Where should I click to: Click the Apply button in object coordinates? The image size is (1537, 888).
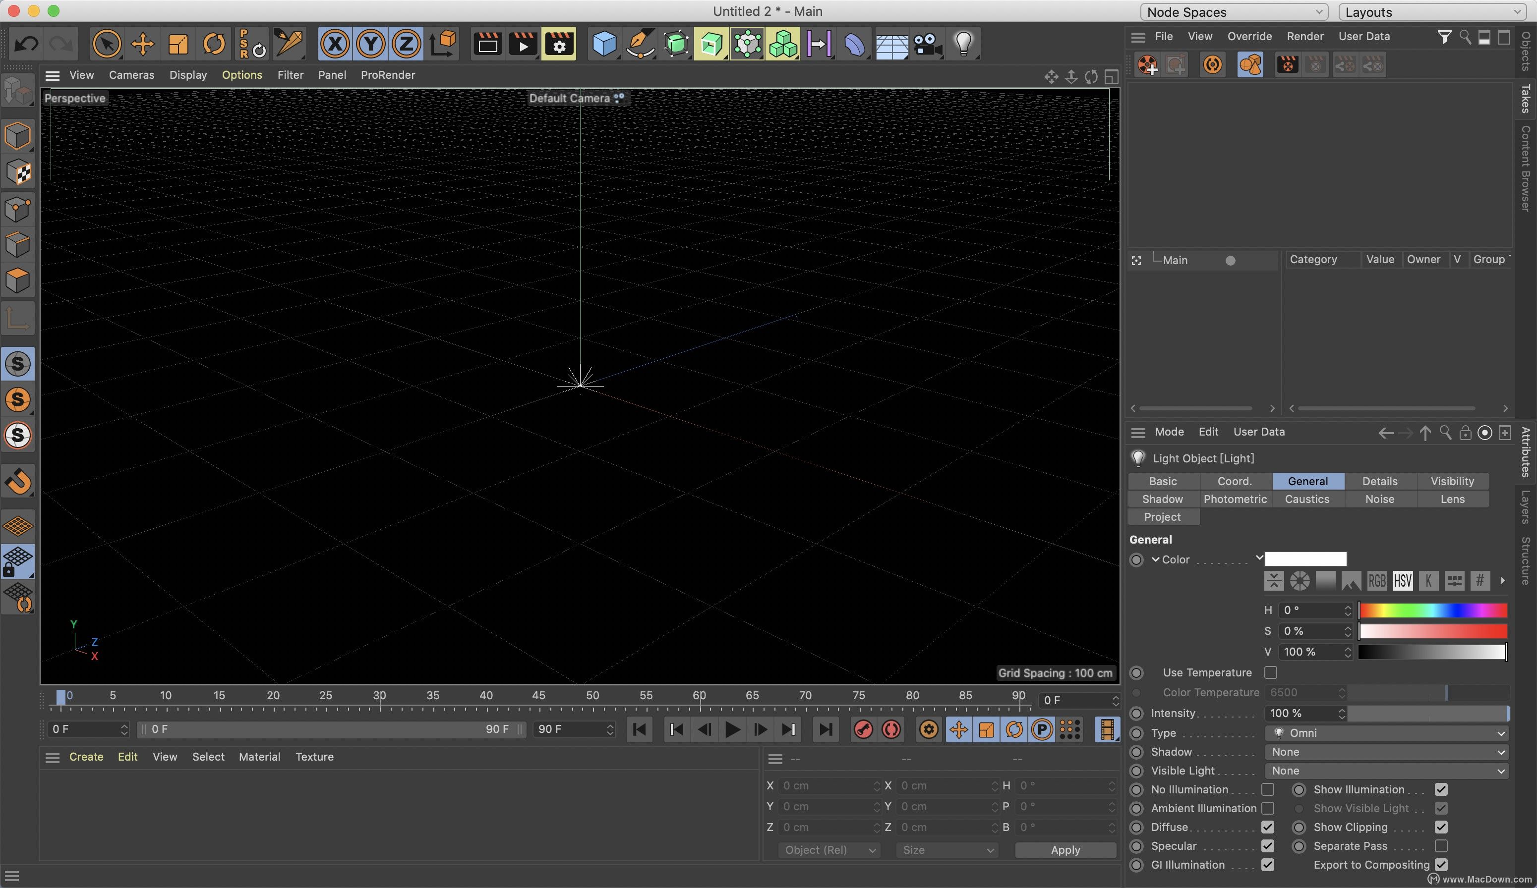(x=1065, y=850)
